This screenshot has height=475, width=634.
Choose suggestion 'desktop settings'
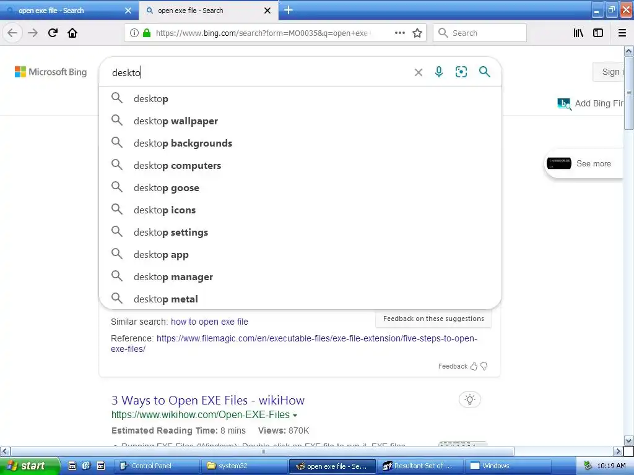pos(300,232)
